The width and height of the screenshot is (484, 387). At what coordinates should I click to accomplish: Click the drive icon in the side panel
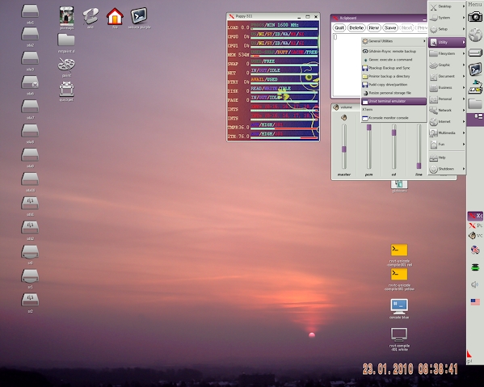475,53
